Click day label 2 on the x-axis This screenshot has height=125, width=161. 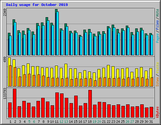15,122
